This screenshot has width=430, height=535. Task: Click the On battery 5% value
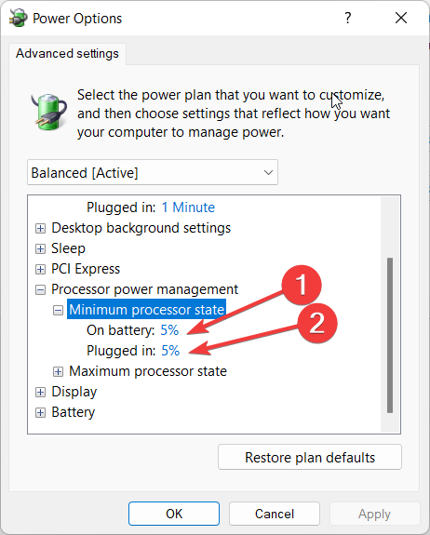169,330
